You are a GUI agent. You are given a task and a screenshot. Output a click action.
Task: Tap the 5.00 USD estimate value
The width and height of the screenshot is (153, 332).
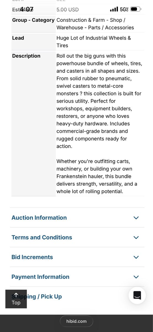(68, 9)
